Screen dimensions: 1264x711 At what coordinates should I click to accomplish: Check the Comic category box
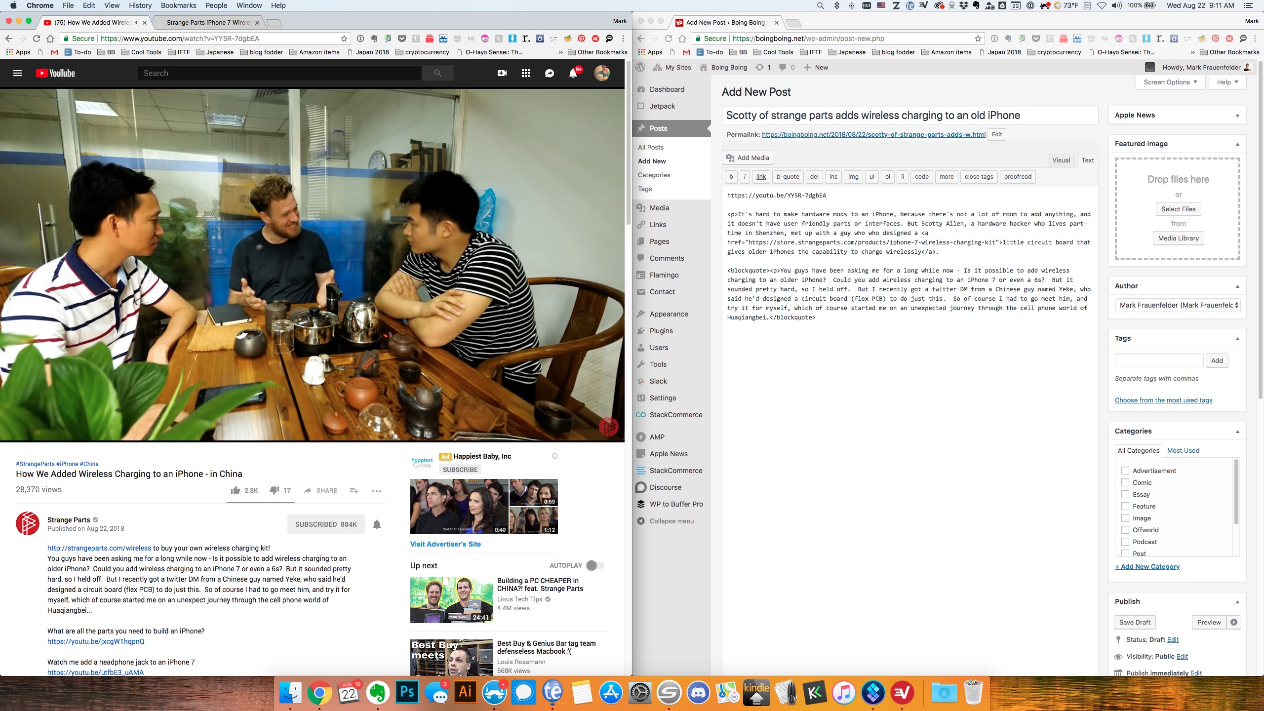click(1125, 482)
